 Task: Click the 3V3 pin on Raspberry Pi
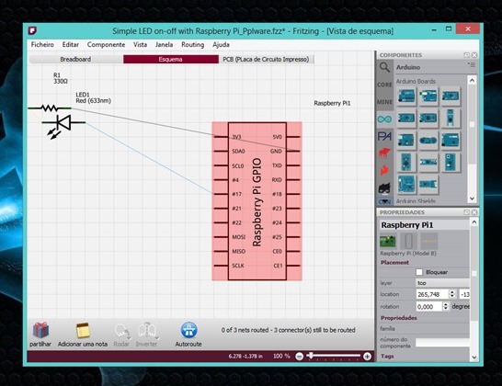coord(221,137)
